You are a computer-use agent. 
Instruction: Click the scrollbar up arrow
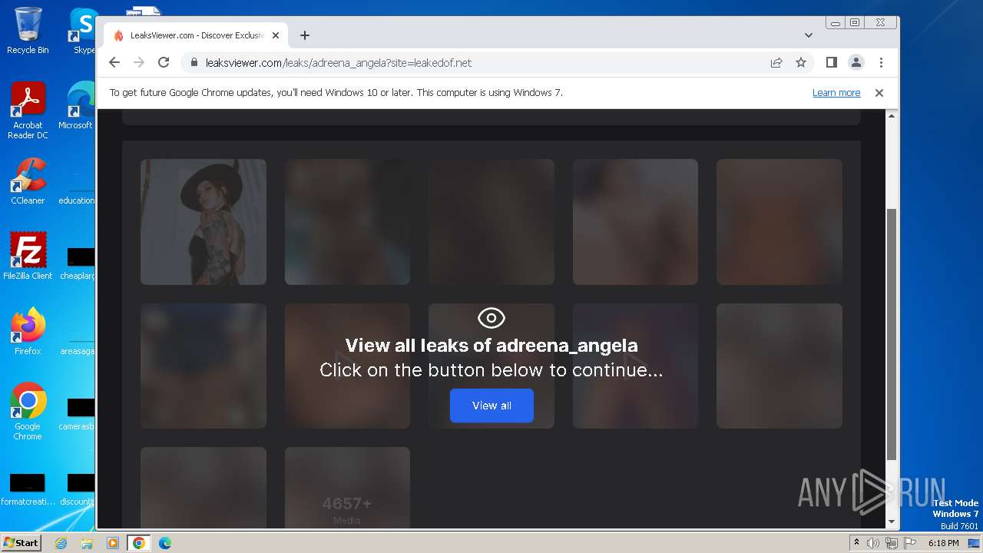click(x=892, y=116)
